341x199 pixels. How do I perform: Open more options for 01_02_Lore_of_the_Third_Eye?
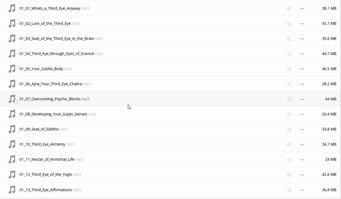302,23
